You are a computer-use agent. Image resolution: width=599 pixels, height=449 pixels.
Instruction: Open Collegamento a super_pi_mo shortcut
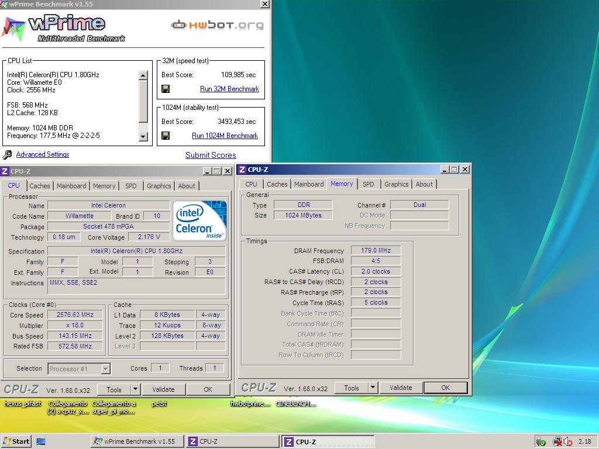coord(113,407)
